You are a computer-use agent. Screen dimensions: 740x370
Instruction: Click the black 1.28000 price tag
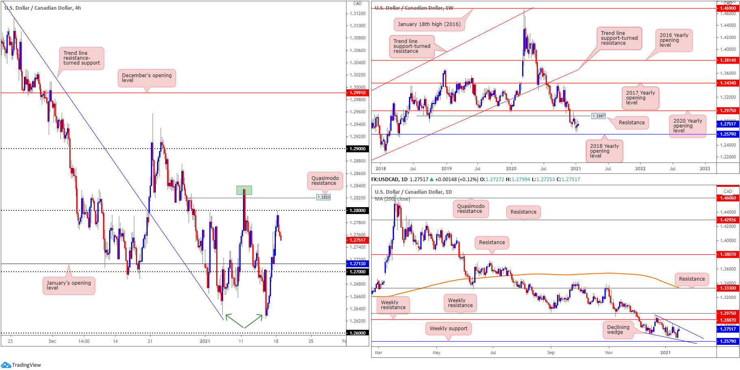pos(357,210)
